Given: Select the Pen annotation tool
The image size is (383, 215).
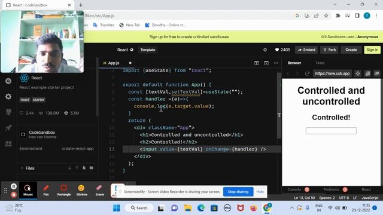Looking at the screenshot, I should [46, 190].
